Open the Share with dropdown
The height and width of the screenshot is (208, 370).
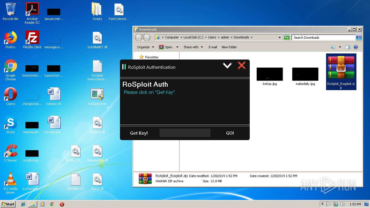coord(193,47)
